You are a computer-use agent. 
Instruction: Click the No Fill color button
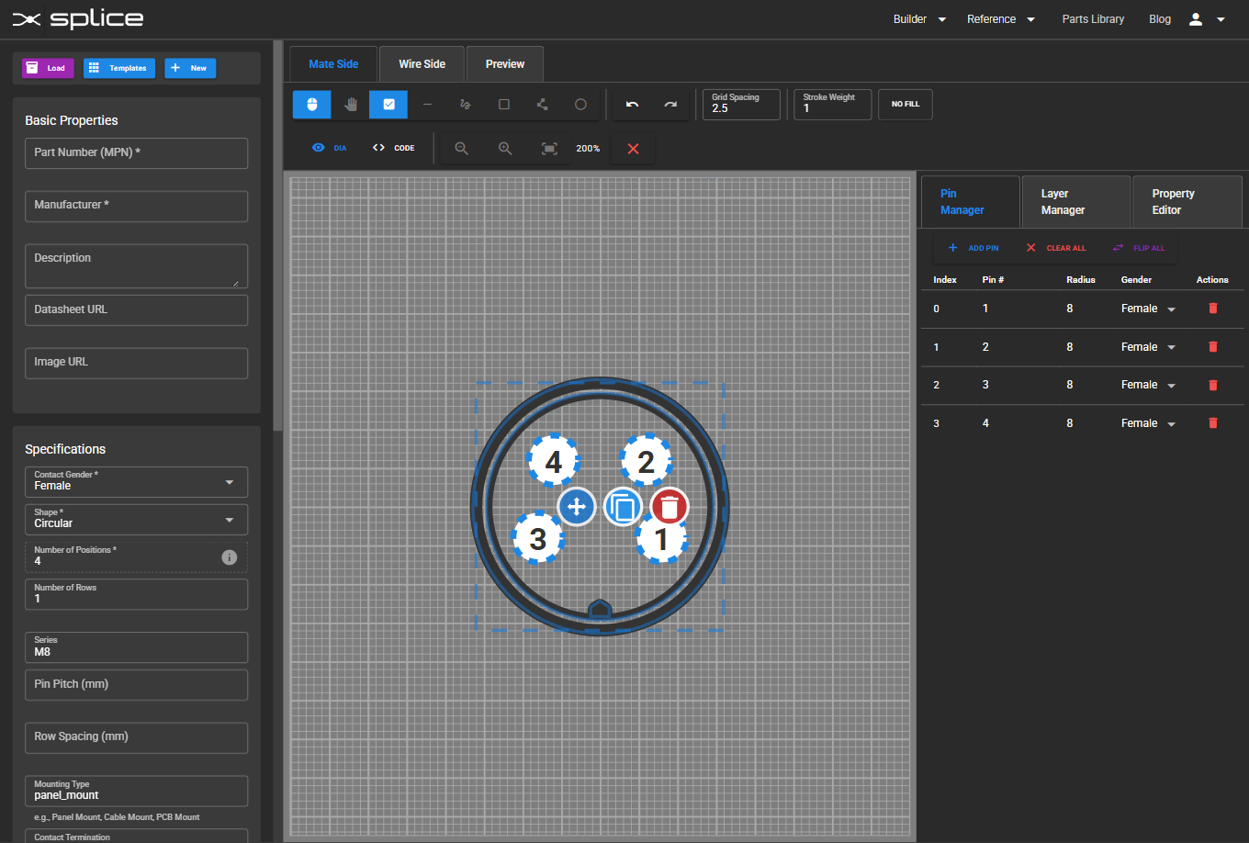[x=905, y=105]
